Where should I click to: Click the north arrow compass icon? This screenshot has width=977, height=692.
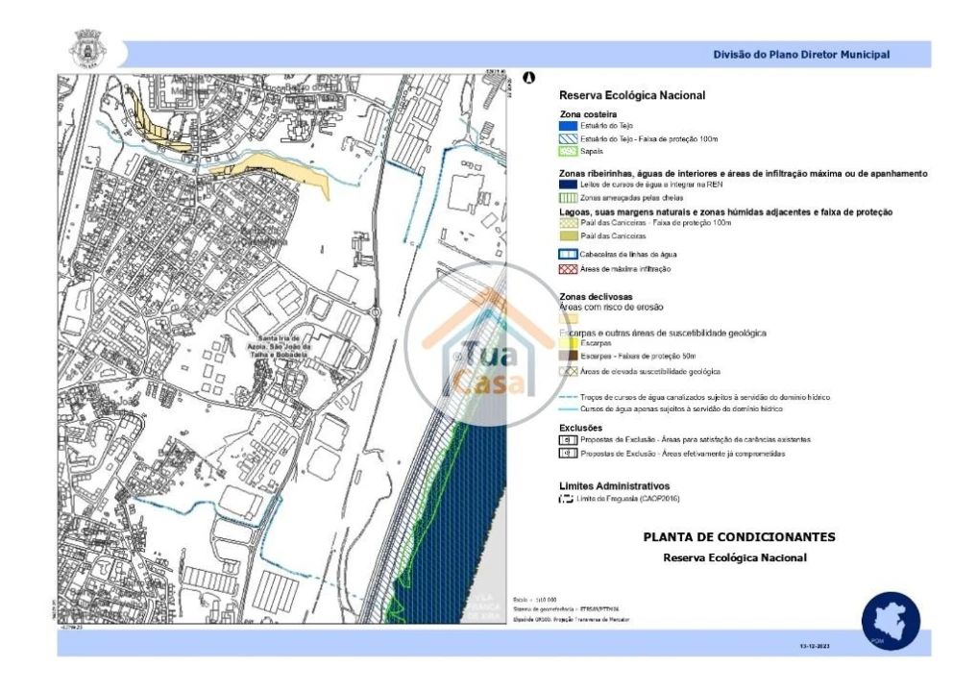pyautogui.click(x=528, y=77)
